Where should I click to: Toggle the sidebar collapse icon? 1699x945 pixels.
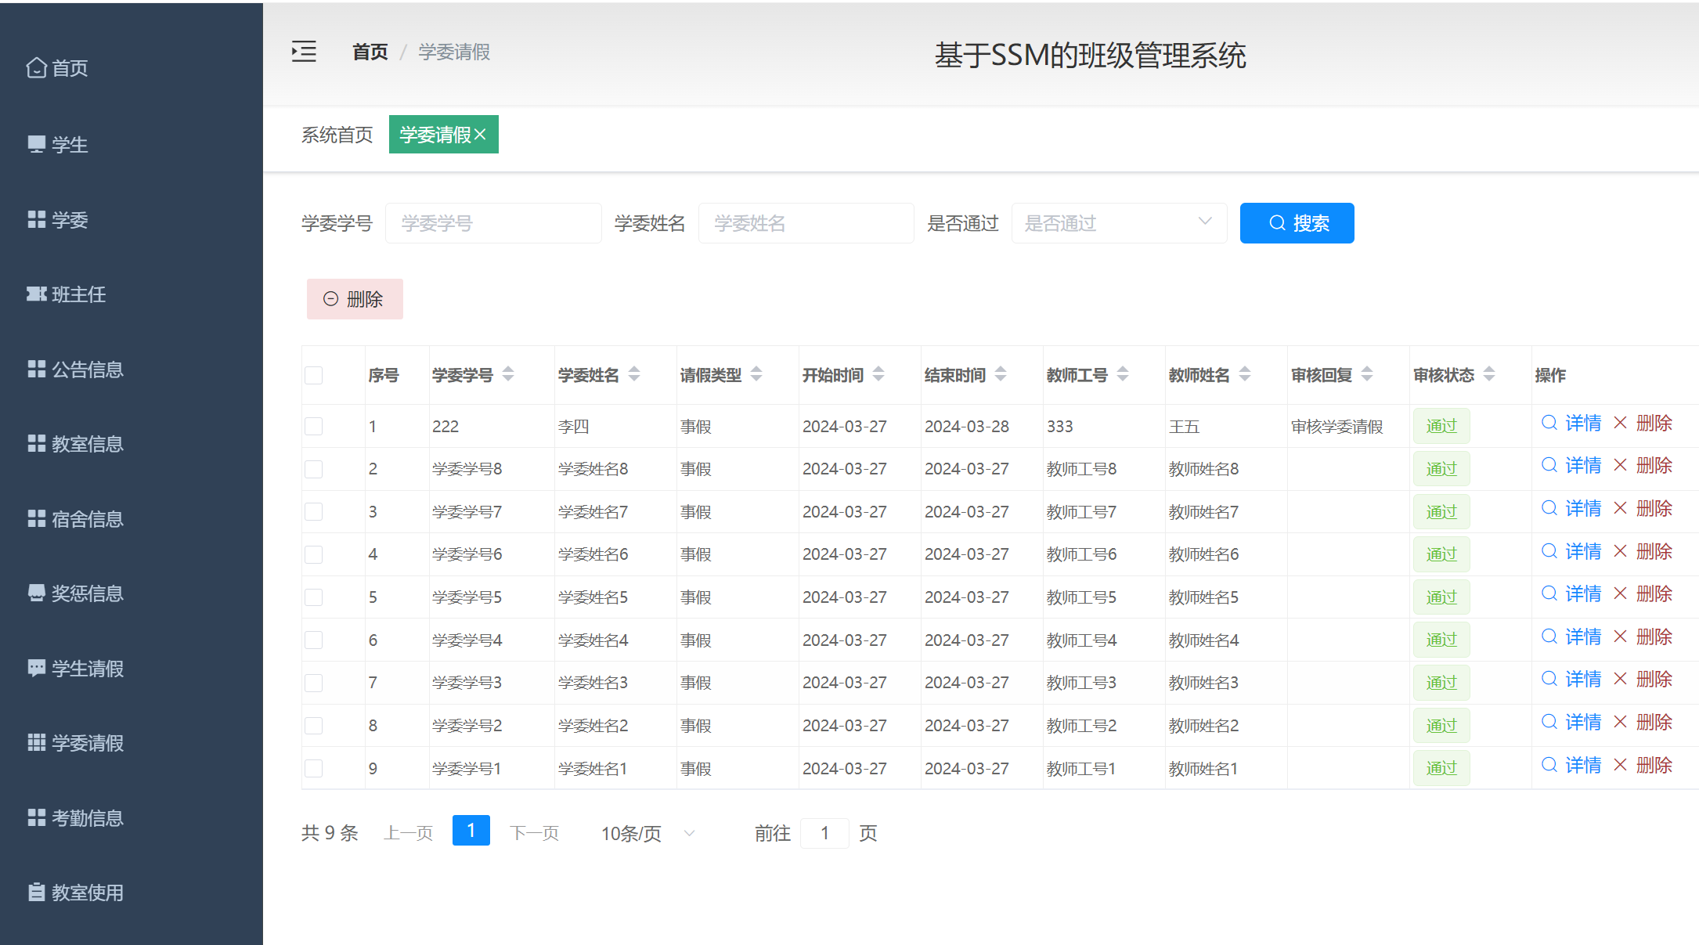[x=304, y=52]
